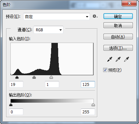This screenshot has height=124, width=139.
Task: Open the 预设 preset dropdown
Action: (57, 16)
